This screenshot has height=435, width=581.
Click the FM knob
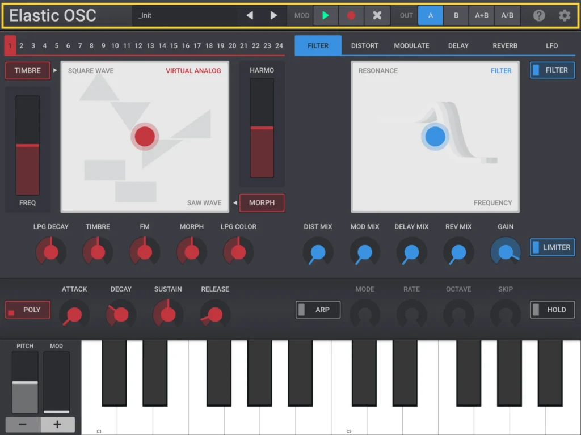(x=145, y=252)
